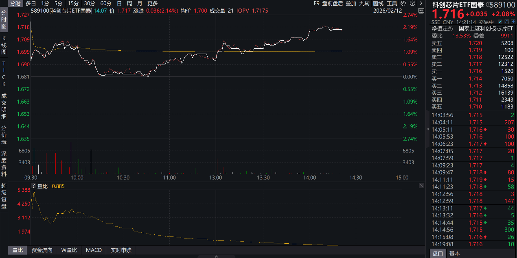Toggle 九转 indicator on chart
This screenshot has height=258, width=517.
click(x=364, y=3)
